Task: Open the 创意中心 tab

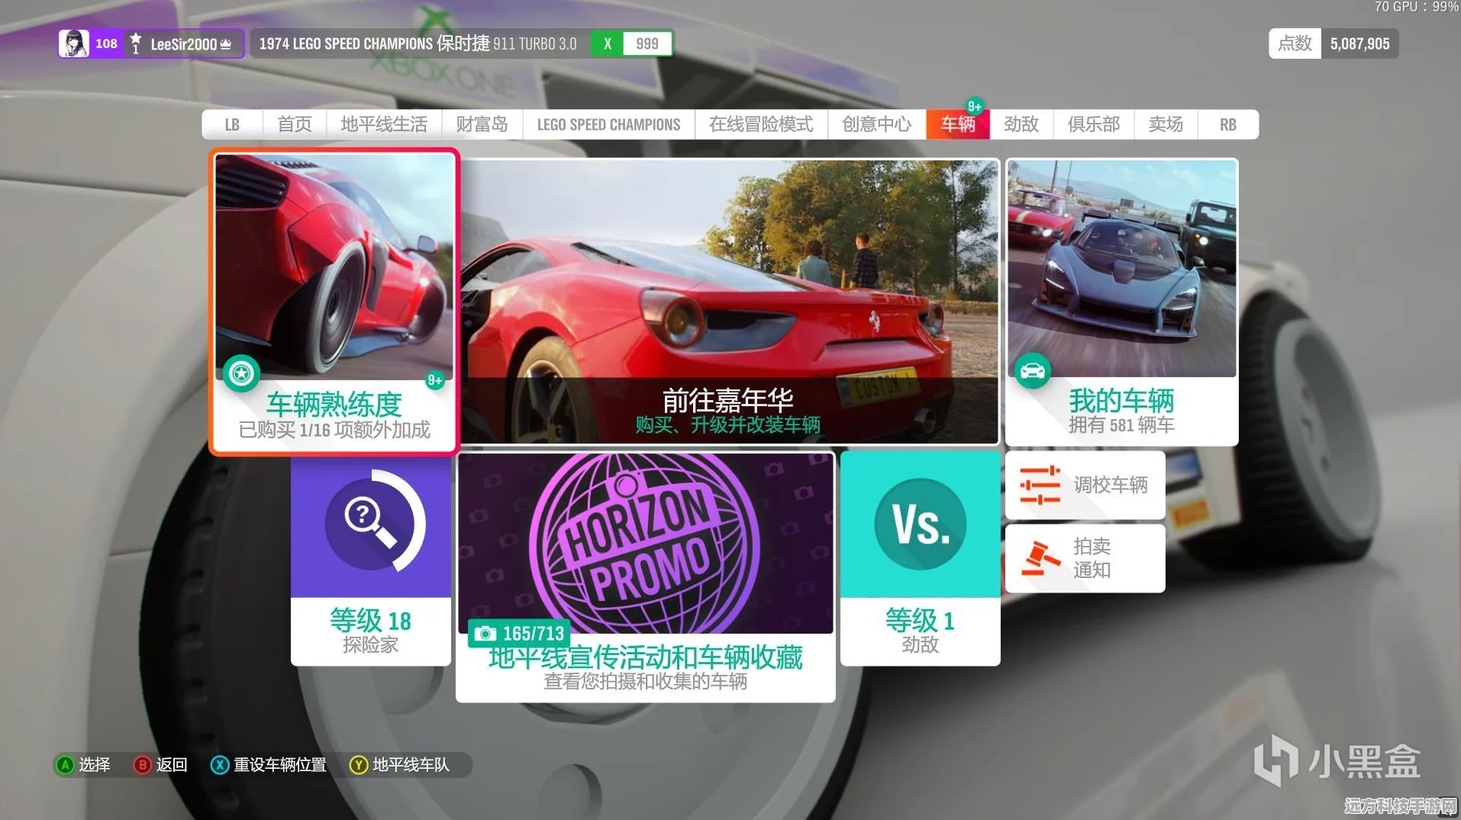Action: click(x=876, y=124)
